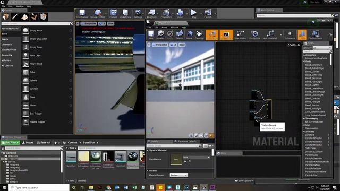This screenshot has width=340, height=191.
Task: Click Apply in the Material Editor toolbar
Action: click(170, 35)
